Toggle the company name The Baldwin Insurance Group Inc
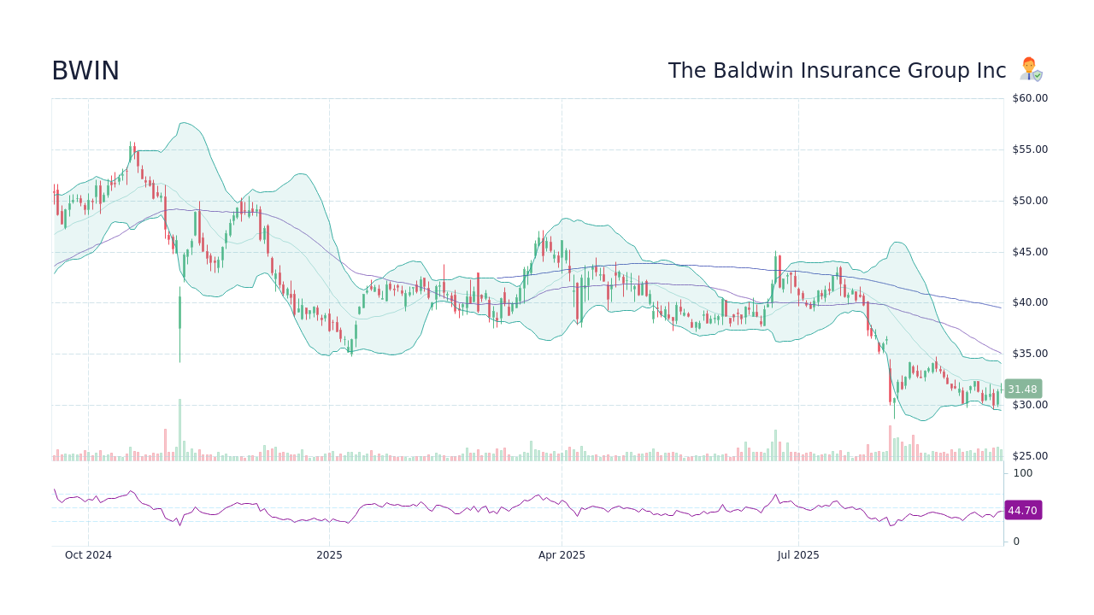Viewport: 1094px width, 615px height. [x=836, y=70]
